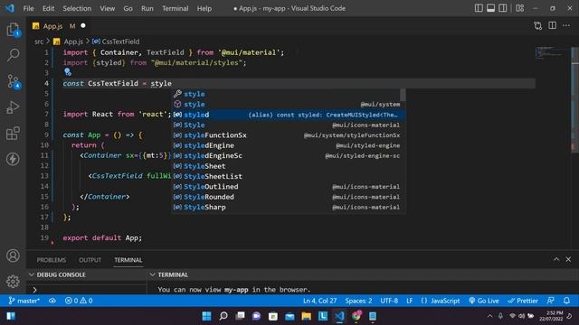Click the open changes icon in editor toolbar
The height and width of the screenshot is (325, 579).
pyautogui.click(x=538, y=25)
